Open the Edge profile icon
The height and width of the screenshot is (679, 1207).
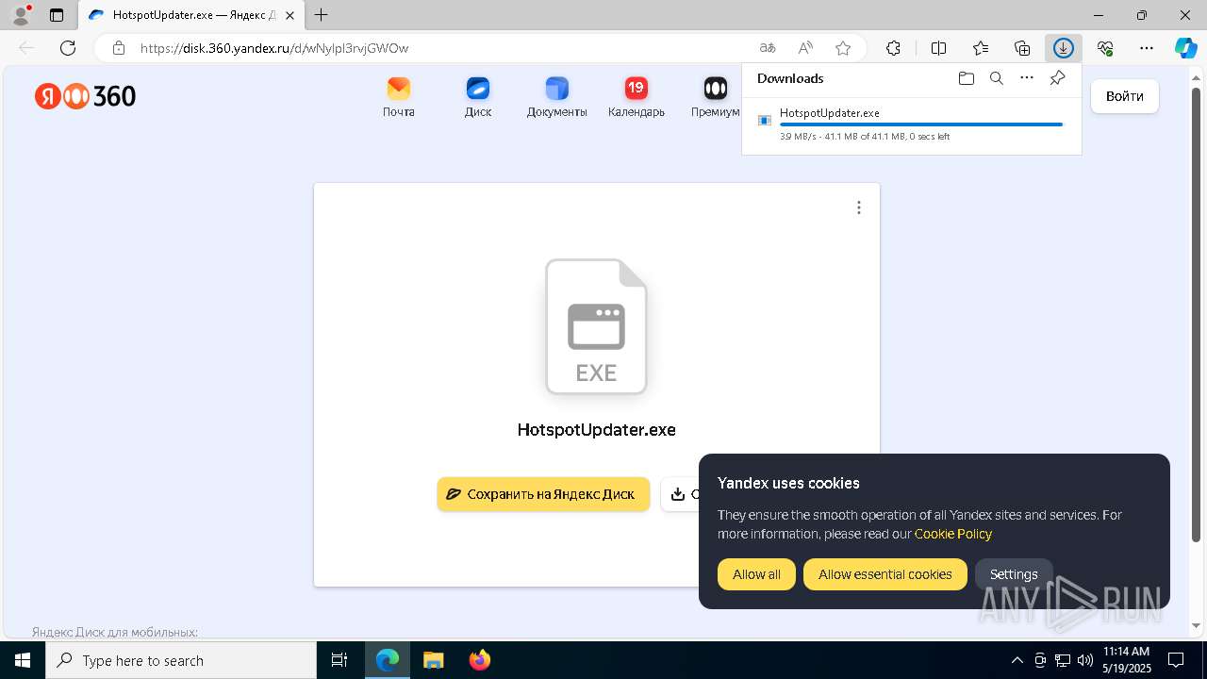21,15
